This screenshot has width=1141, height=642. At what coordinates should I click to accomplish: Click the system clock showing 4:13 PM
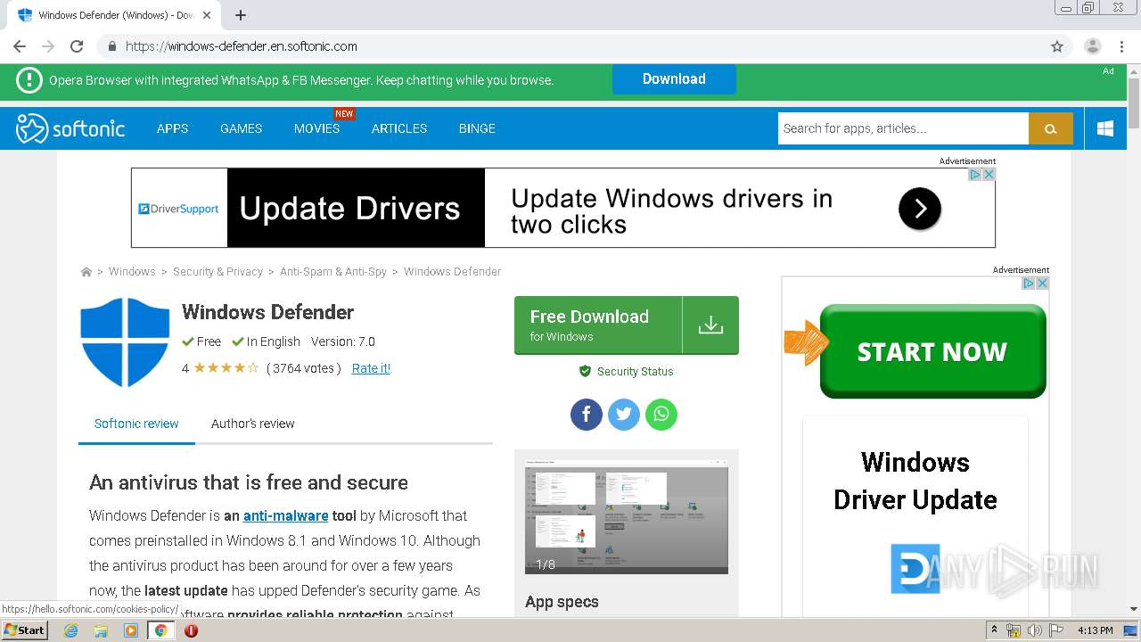tap(1095, 630)
